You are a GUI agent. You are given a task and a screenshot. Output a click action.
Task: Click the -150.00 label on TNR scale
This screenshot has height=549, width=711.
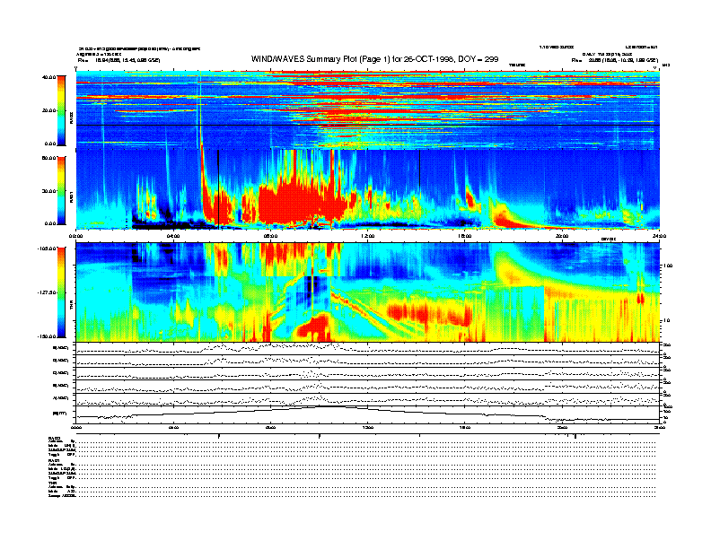47,336
